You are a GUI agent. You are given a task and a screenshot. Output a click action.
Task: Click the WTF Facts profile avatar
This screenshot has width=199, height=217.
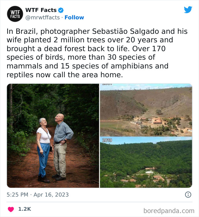(15, 14)
